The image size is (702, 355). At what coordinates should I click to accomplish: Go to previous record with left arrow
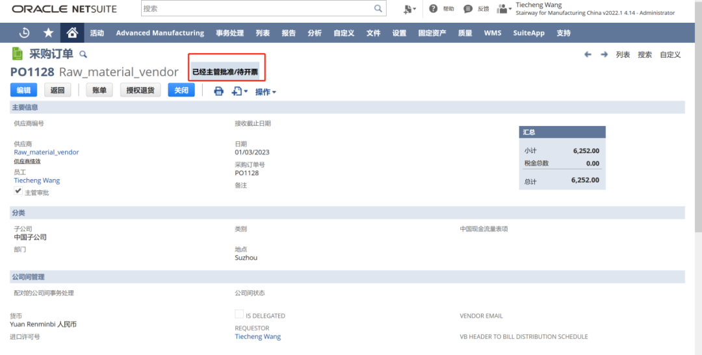(x=588, y=55)
